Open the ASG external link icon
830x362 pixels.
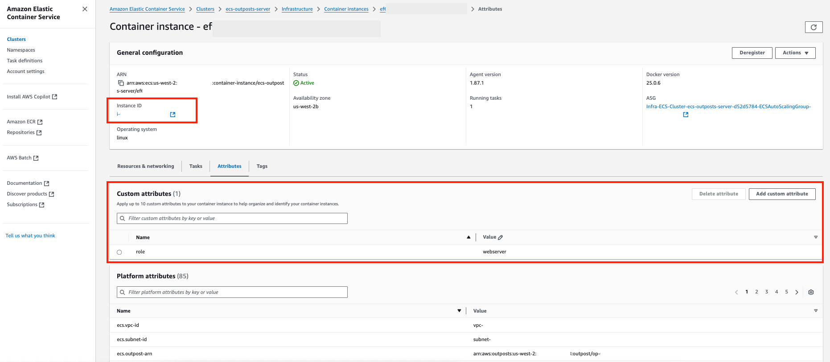pyautogui.click(x=686, y=114)
